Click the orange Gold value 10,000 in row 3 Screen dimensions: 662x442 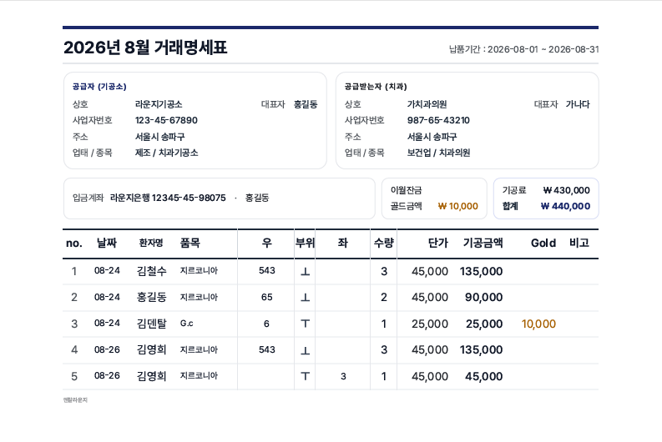[538, 324]
